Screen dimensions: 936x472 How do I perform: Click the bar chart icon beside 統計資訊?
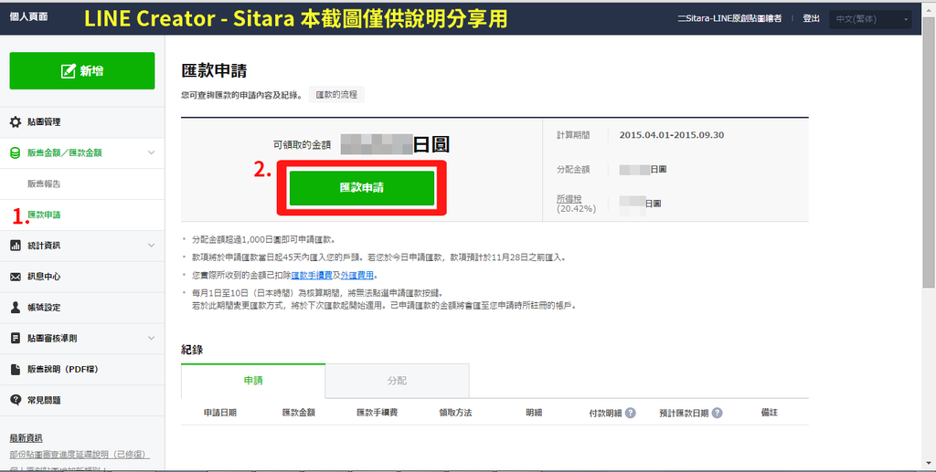click(16, 246)
